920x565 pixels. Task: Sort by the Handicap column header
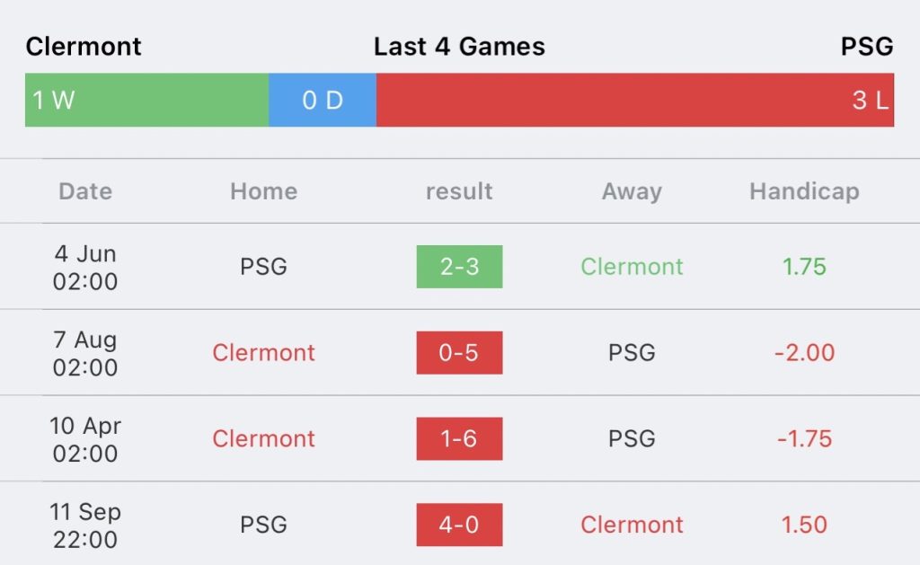pyautogui.click(x=804, y=191)
